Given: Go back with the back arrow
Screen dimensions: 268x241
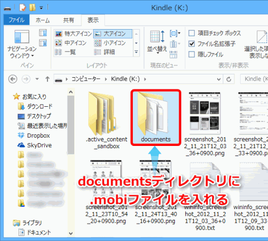Looking at the screenshot, I should 13,79.
